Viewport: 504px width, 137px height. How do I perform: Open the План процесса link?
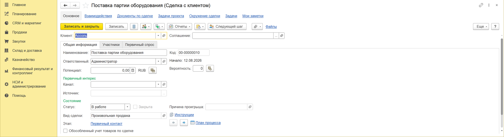tap(208, 123)
